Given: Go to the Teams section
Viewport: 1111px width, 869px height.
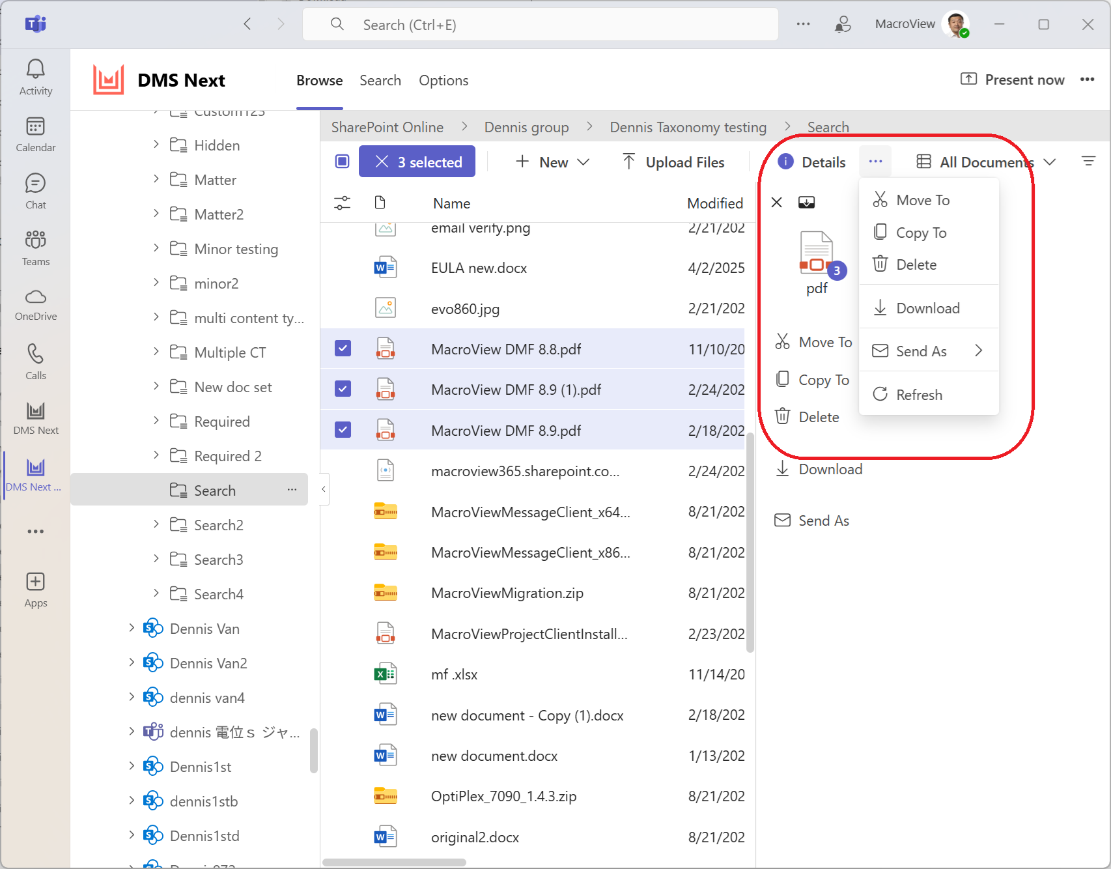Looking at the screenshot, I should pyautogui.click(x=35, y=248).
